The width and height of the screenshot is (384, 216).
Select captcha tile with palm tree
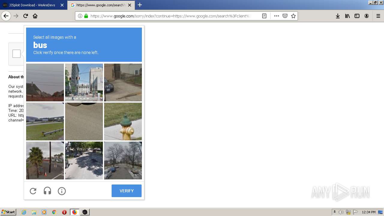(x=45, y=160)
